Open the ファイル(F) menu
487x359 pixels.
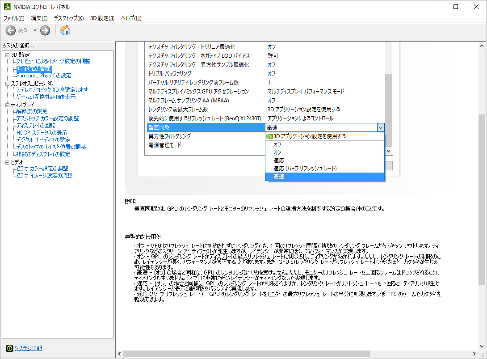14,18
